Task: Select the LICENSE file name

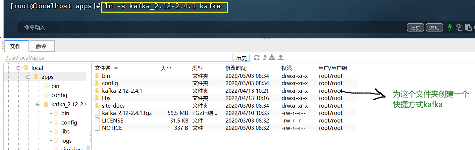Action: (x=113, y=121)
